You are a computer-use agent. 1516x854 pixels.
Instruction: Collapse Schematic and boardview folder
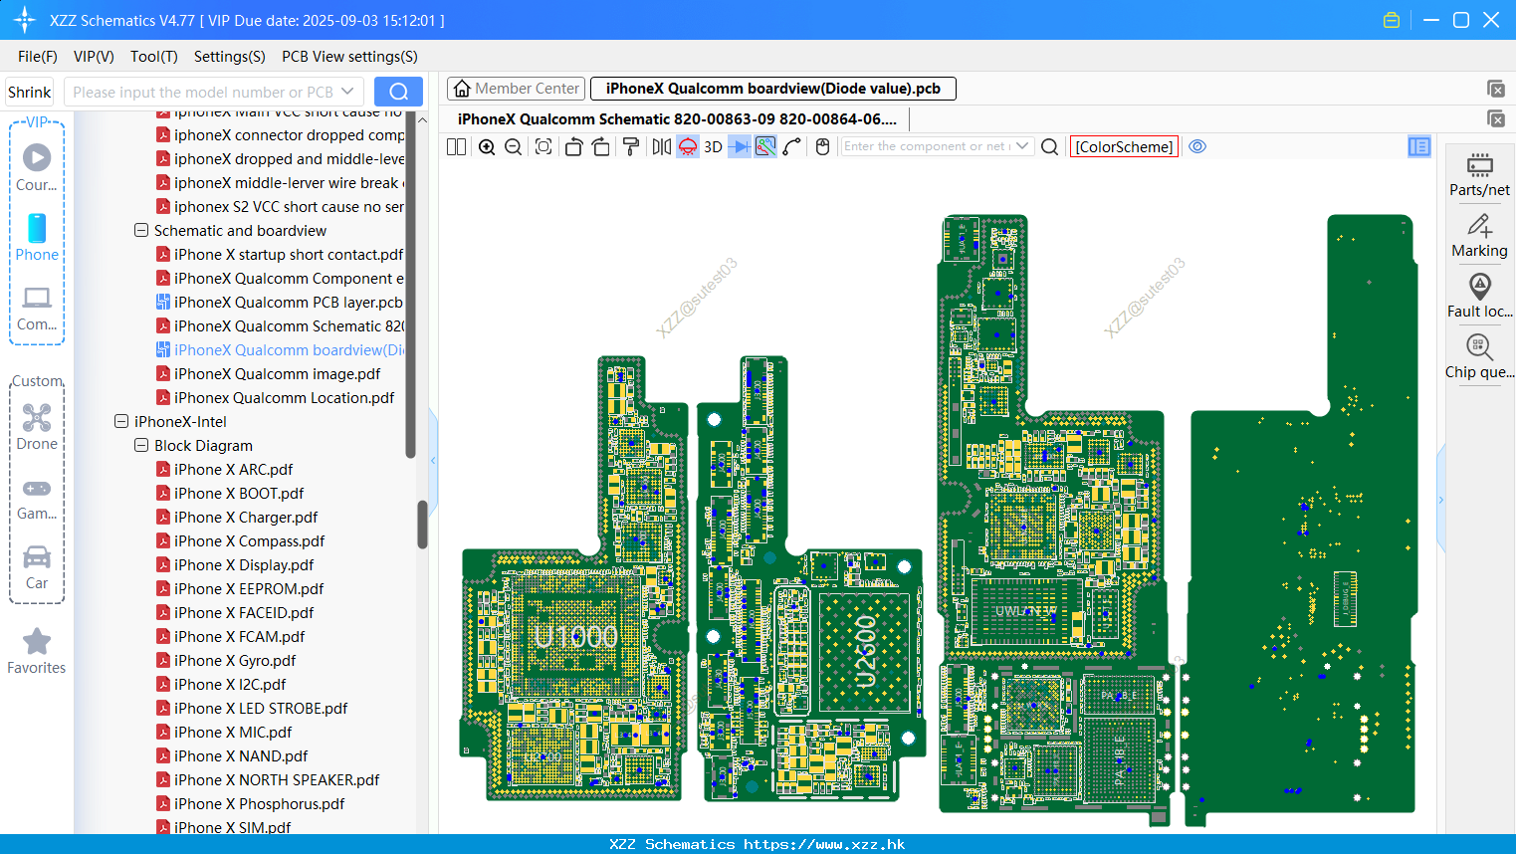[x=141, y=230]
